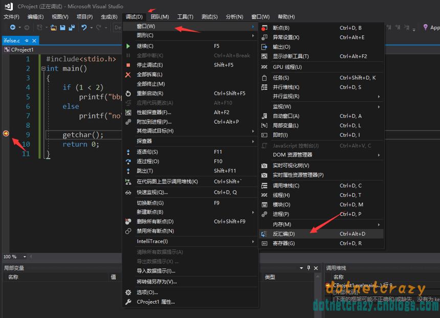Toggle pin on ifelse.c tab
The width and height of the screenshot is (440, 318).
coord(27,41)
